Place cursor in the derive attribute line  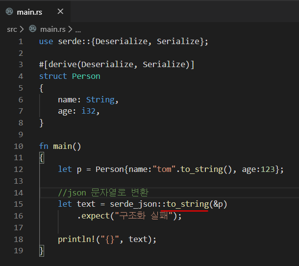pos(117,65)
